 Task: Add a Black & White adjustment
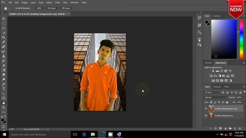(x=219, y=76)
